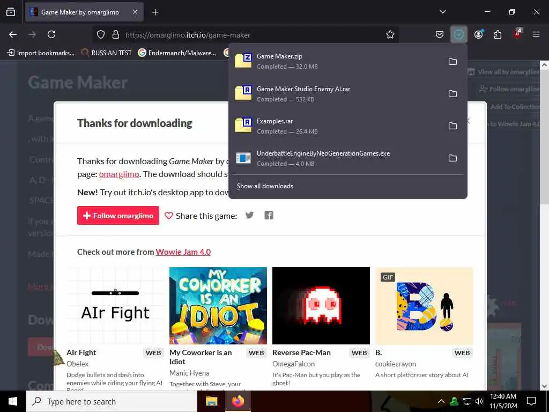Open Wowie Jam 4.0 link
The width and height of the screenshot is (549, 412).
coord(183,252)
